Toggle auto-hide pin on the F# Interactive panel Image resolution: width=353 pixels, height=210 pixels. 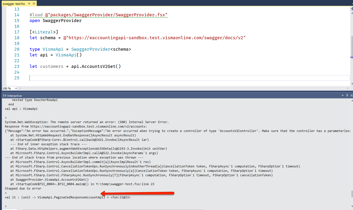pyautogui.click(x=347, y=95)
